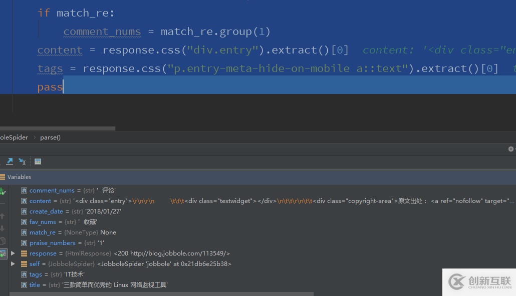Click the move-up arrow in Variables sidebar
516x296 pixels.
point(3,216)
